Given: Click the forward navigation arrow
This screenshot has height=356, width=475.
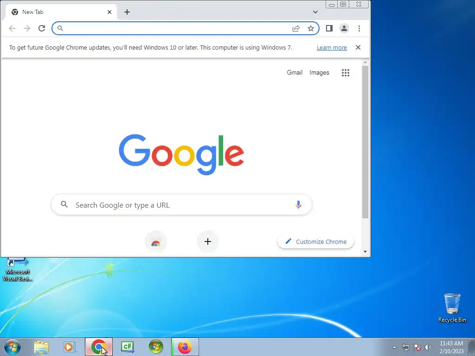Looking at the screenshot, I should click(x=27, y=28).
